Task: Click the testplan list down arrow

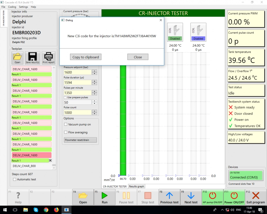Action: pos(54,168)
